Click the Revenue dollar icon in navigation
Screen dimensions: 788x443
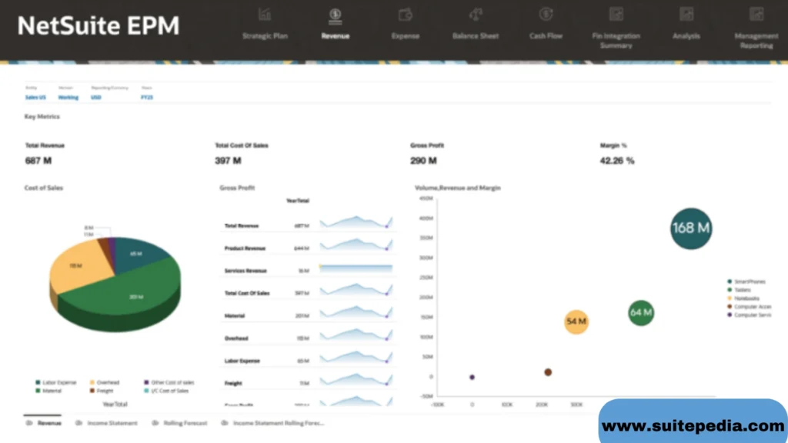coord(335,15)
